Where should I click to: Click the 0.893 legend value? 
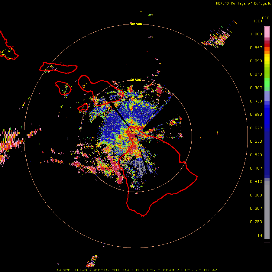pyautogui.click(x=256, y=61)
